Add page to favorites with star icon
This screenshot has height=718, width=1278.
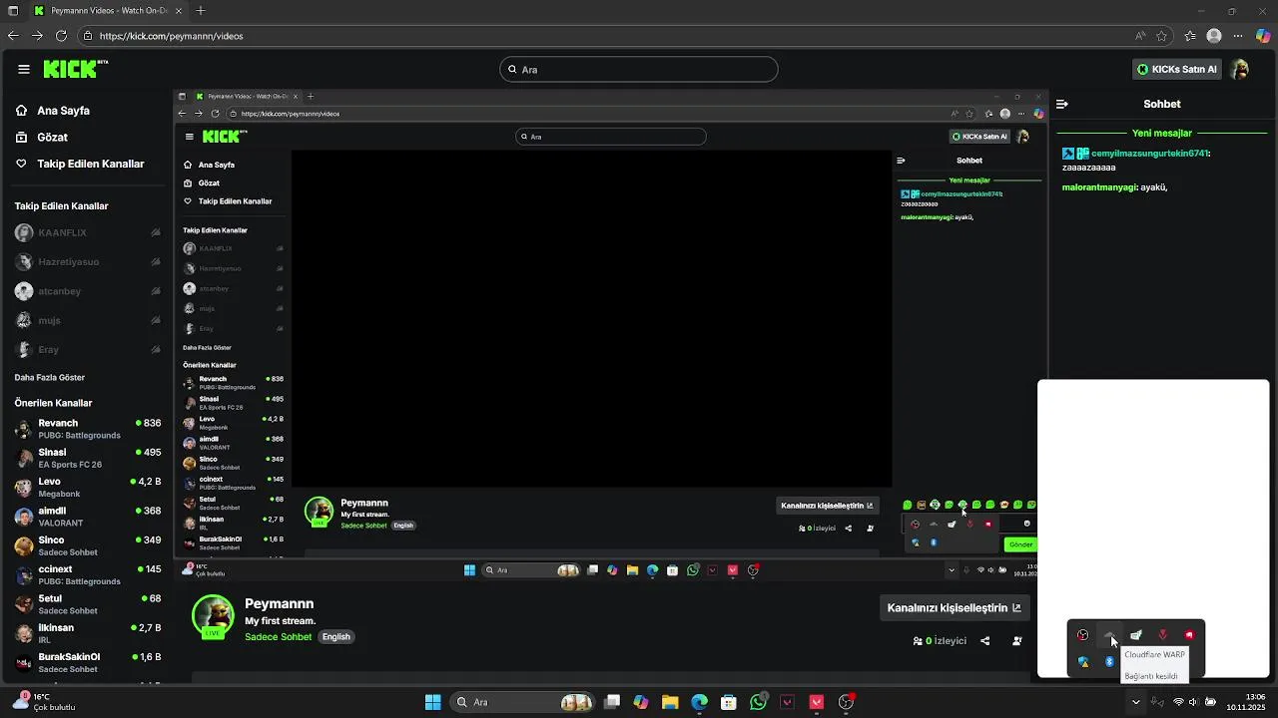point(1162,36)
